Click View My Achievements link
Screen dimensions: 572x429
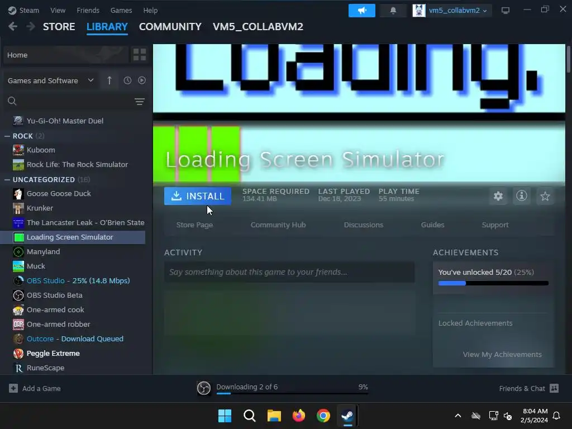coord(502,355)
